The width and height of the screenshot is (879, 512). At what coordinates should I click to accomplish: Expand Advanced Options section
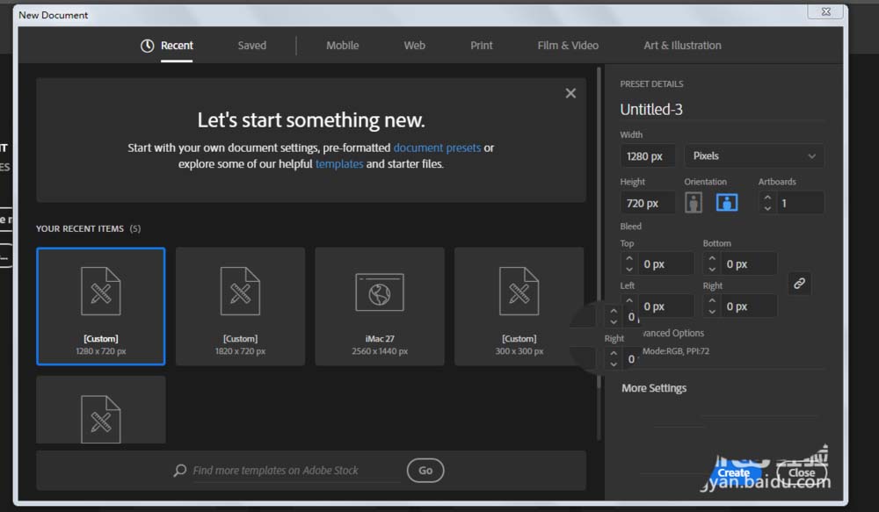point(672,334)
